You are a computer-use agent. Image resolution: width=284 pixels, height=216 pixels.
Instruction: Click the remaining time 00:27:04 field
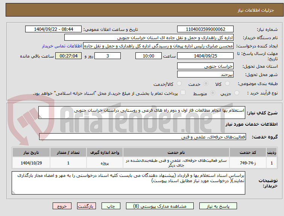(x=68, y=56)
